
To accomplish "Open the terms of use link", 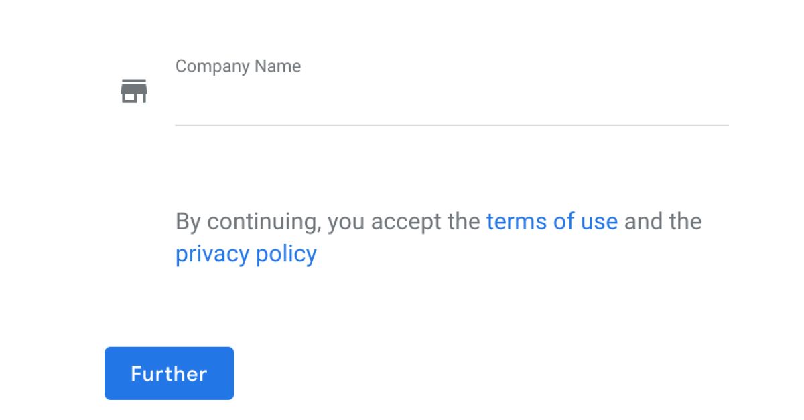I will coord(551,221).
